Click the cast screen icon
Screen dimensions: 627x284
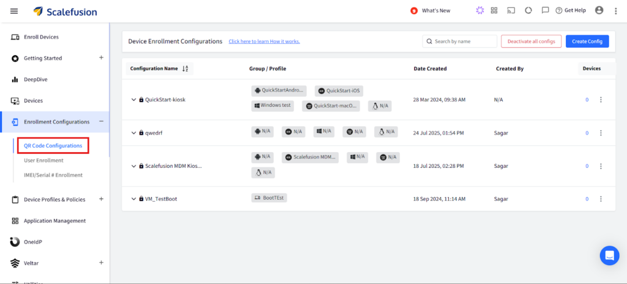tap(511, 11)
